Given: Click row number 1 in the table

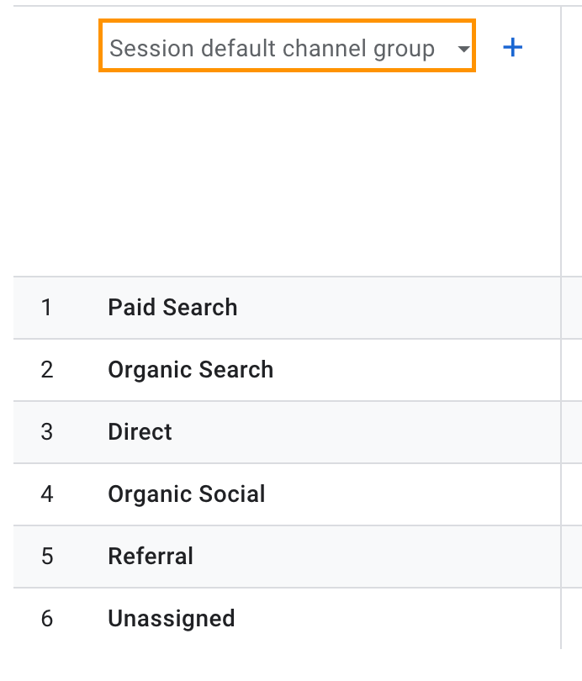Looking at the screenshot, I should pos(46,308).
